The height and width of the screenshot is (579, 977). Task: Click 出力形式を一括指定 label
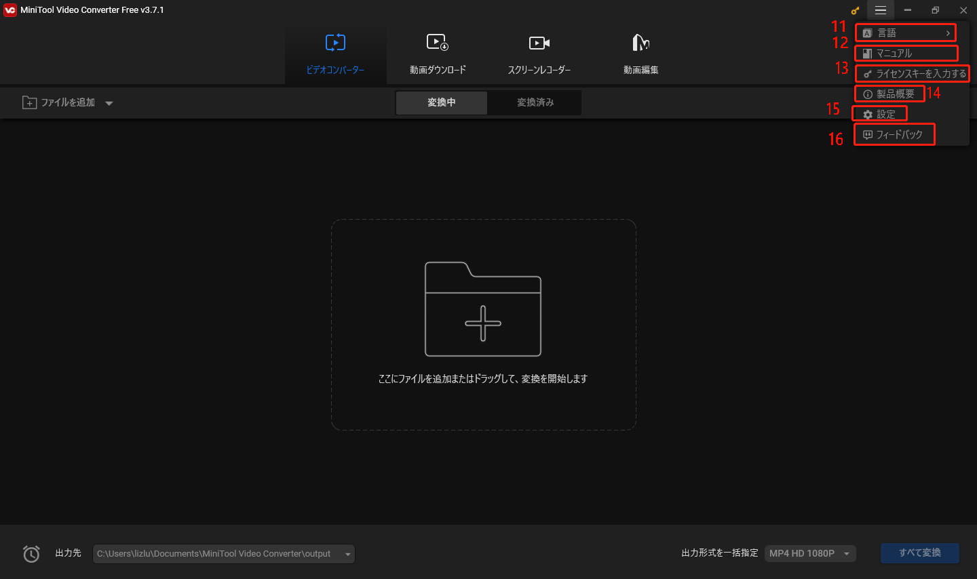point(720,553)
